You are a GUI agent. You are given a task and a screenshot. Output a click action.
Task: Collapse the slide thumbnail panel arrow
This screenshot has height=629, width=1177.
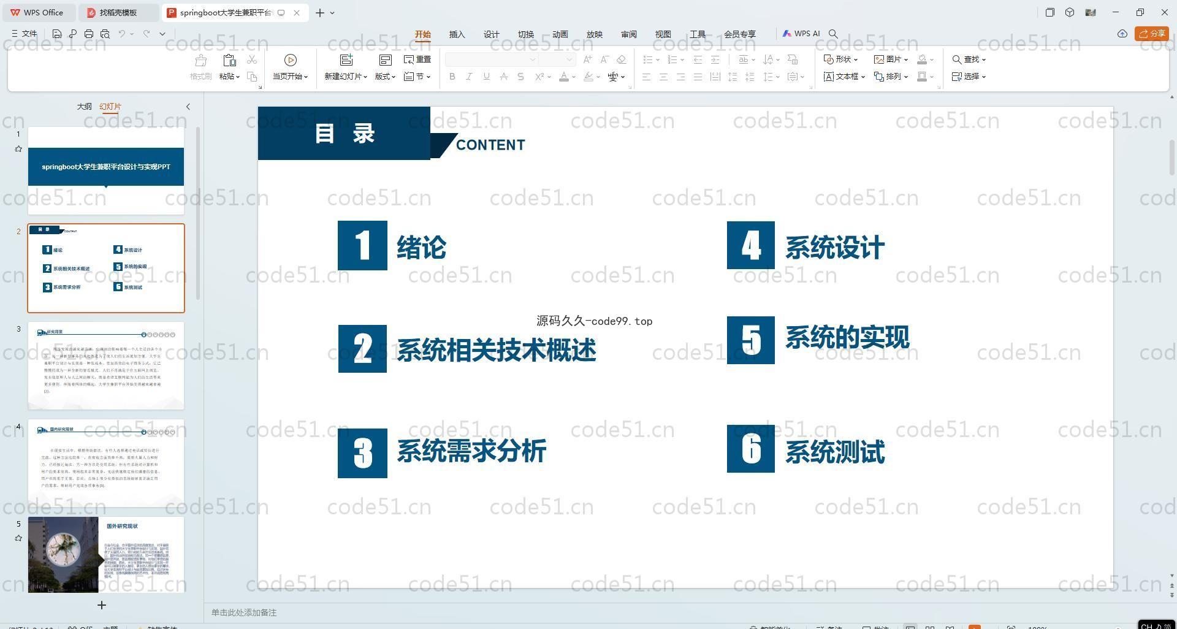pos(188,107)
